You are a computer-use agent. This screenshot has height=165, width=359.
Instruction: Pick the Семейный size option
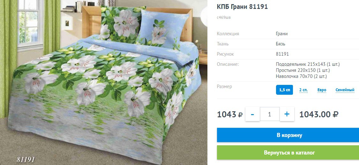tap(345, 90)
